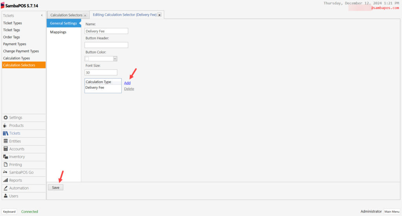Click the Button Color swatch preview
This screenshot has width=402, height=216.
[87, 59]
